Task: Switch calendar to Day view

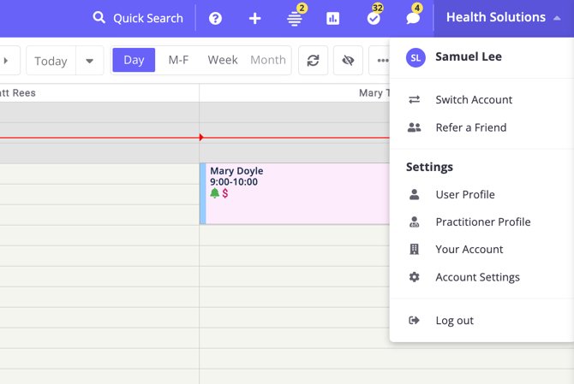Action: pyautogui.click(x=134, y=60)
